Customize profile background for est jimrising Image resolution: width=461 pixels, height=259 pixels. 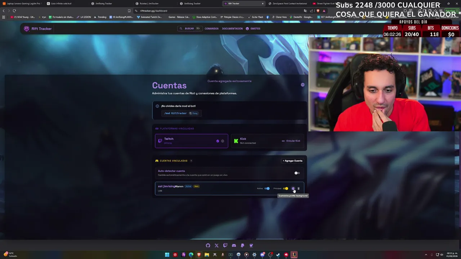(293, 188)
